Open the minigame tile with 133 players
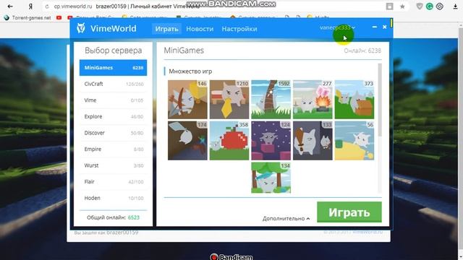The width and height of the screenshot is (463, 260). [x=313, y=141]
